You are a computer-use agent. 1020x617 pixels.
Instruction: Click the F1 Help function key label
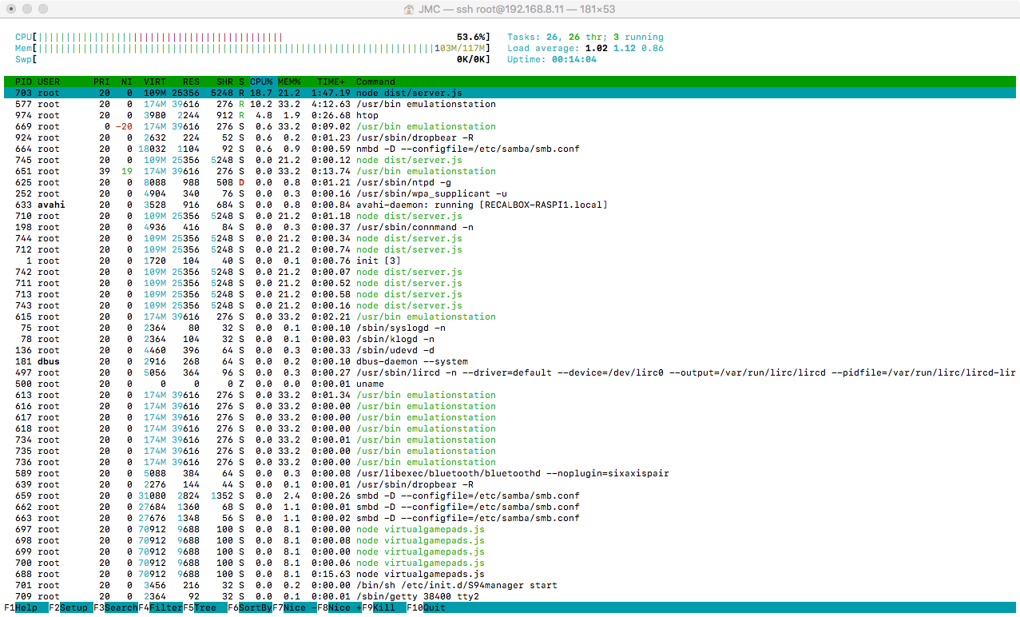(21, 607)
